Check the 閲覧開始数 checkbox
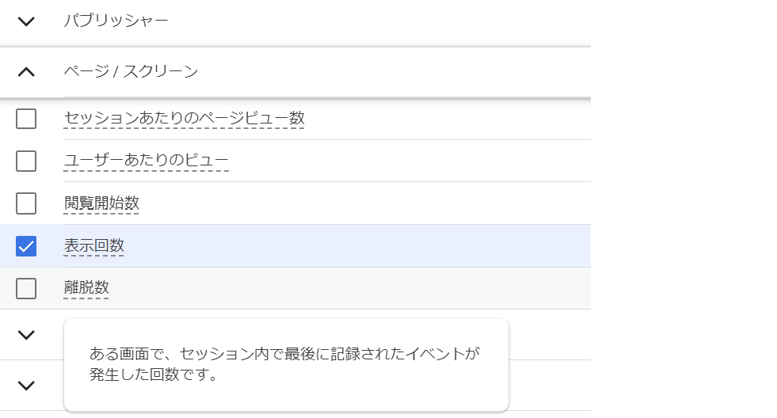The width and height of the screenshot is (777, 418). (x=26, y=203)
